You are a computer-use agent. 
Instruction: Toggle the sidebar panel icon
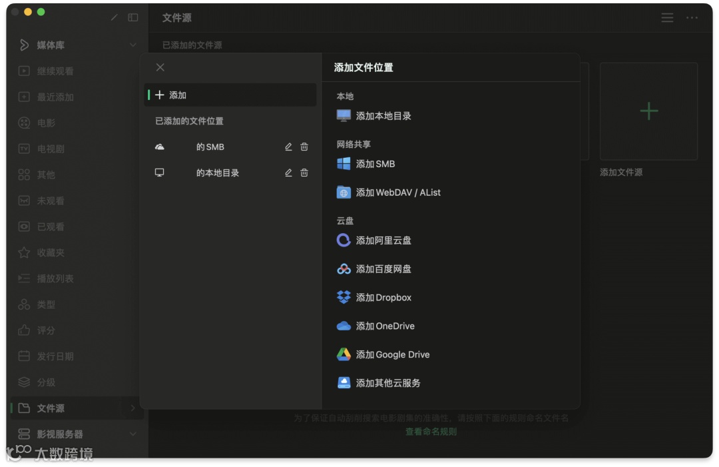pos(133,17)
